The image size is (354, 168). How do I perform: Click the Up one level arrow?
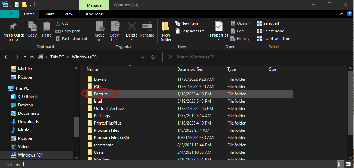coord(32,57)
